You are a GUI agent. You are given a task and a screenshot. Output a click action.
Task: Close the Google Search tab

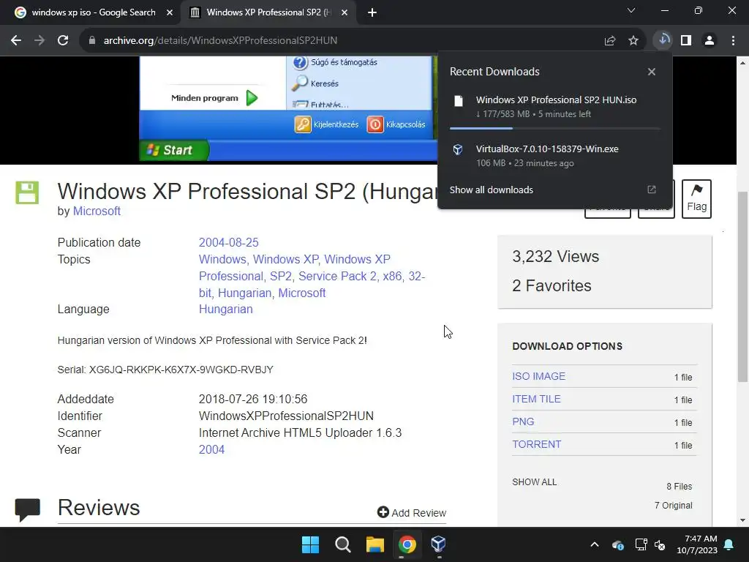click(x=170, y=12)
